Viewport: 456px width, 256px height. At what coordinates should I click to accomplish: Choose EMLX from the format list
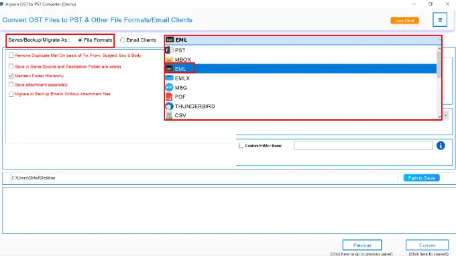tap(300, 78)
